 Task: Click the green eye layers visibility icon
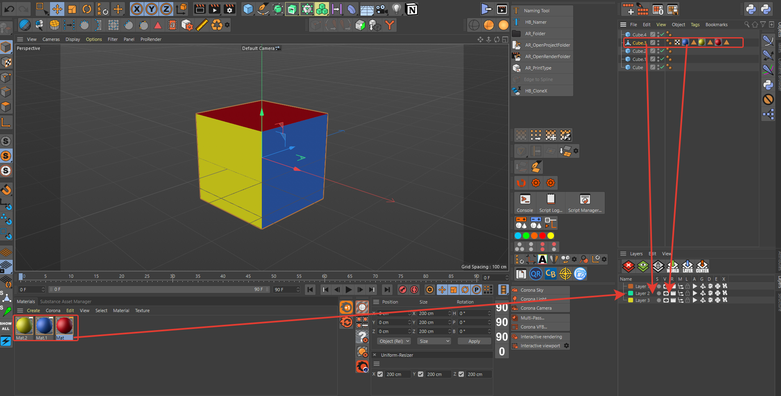(643, 266)
